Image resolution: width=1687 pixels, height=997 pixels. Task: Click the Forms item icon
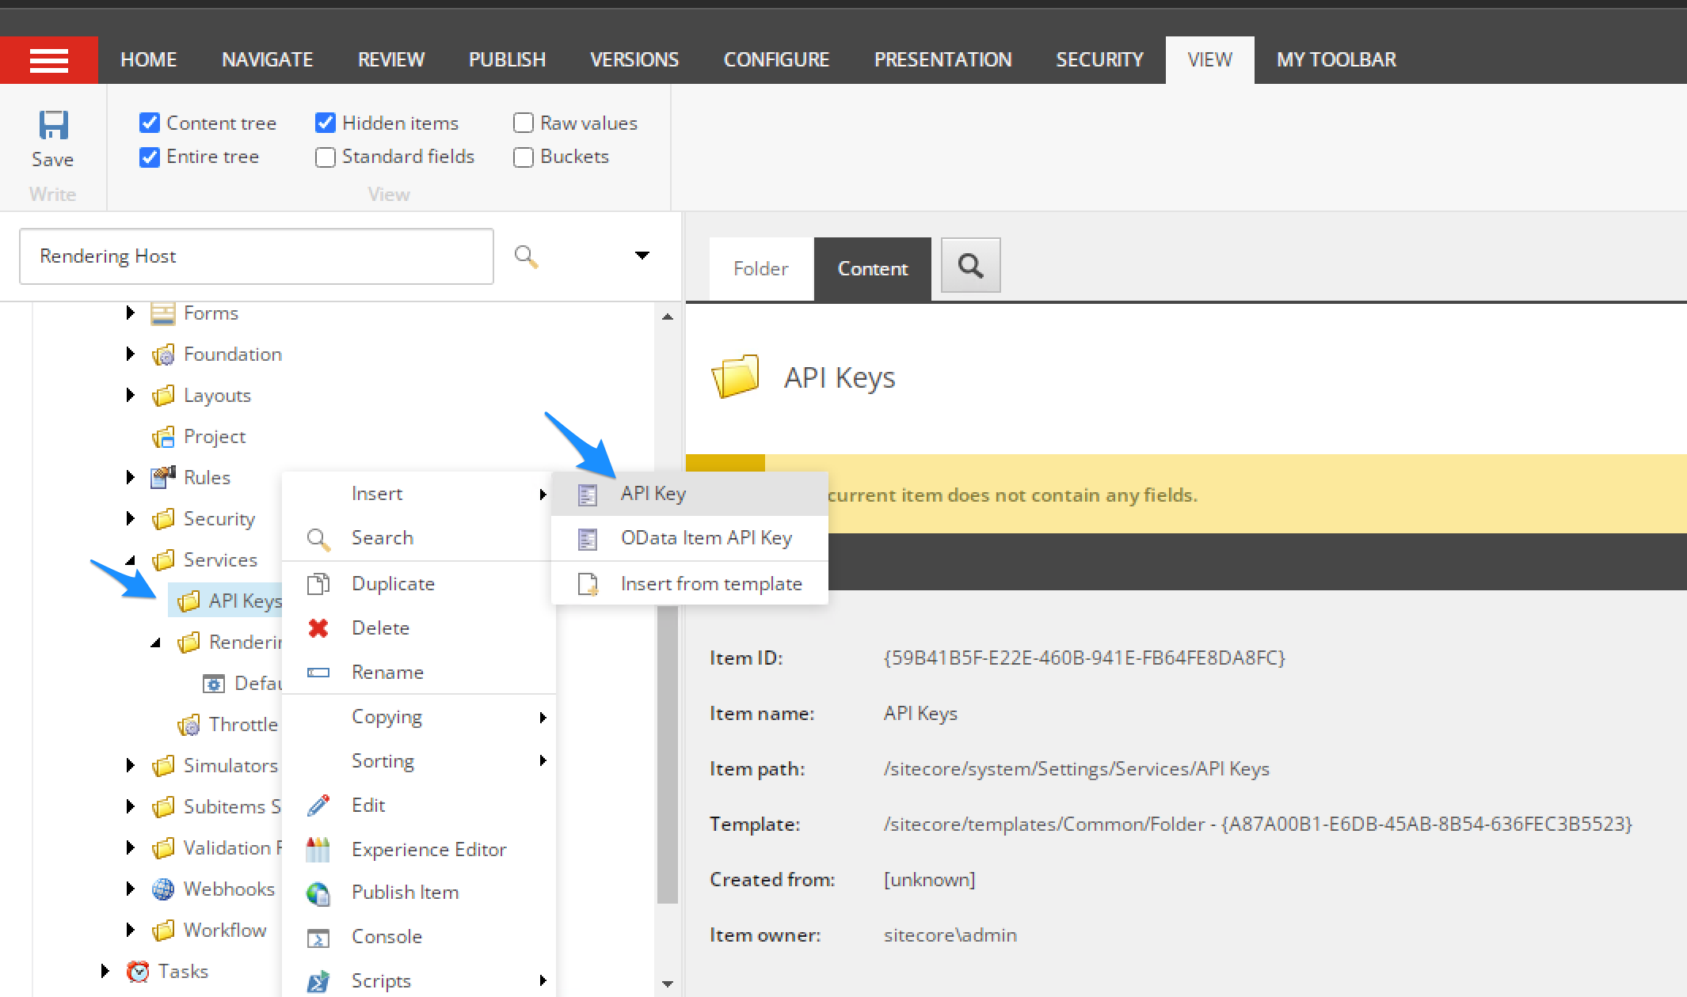[162, 313]
